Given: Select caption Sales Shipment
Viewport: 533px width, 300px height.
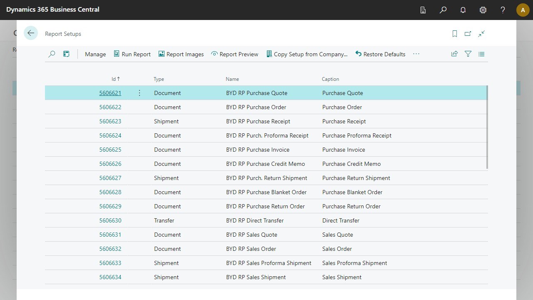Looking at the screenshot, I should pyautogui.click(x=342, y=277).
